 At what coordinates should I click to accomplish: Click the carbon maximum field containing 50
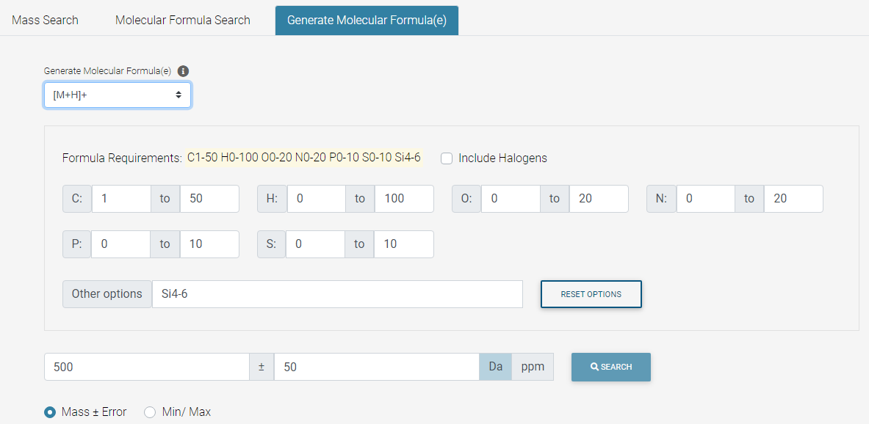[x=209, y=199]
